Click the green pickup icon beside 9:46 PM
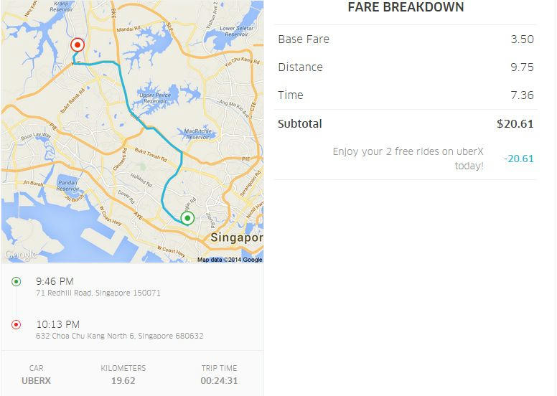The image size is (557, 396). pyautogui.click(x=16, y=282)
